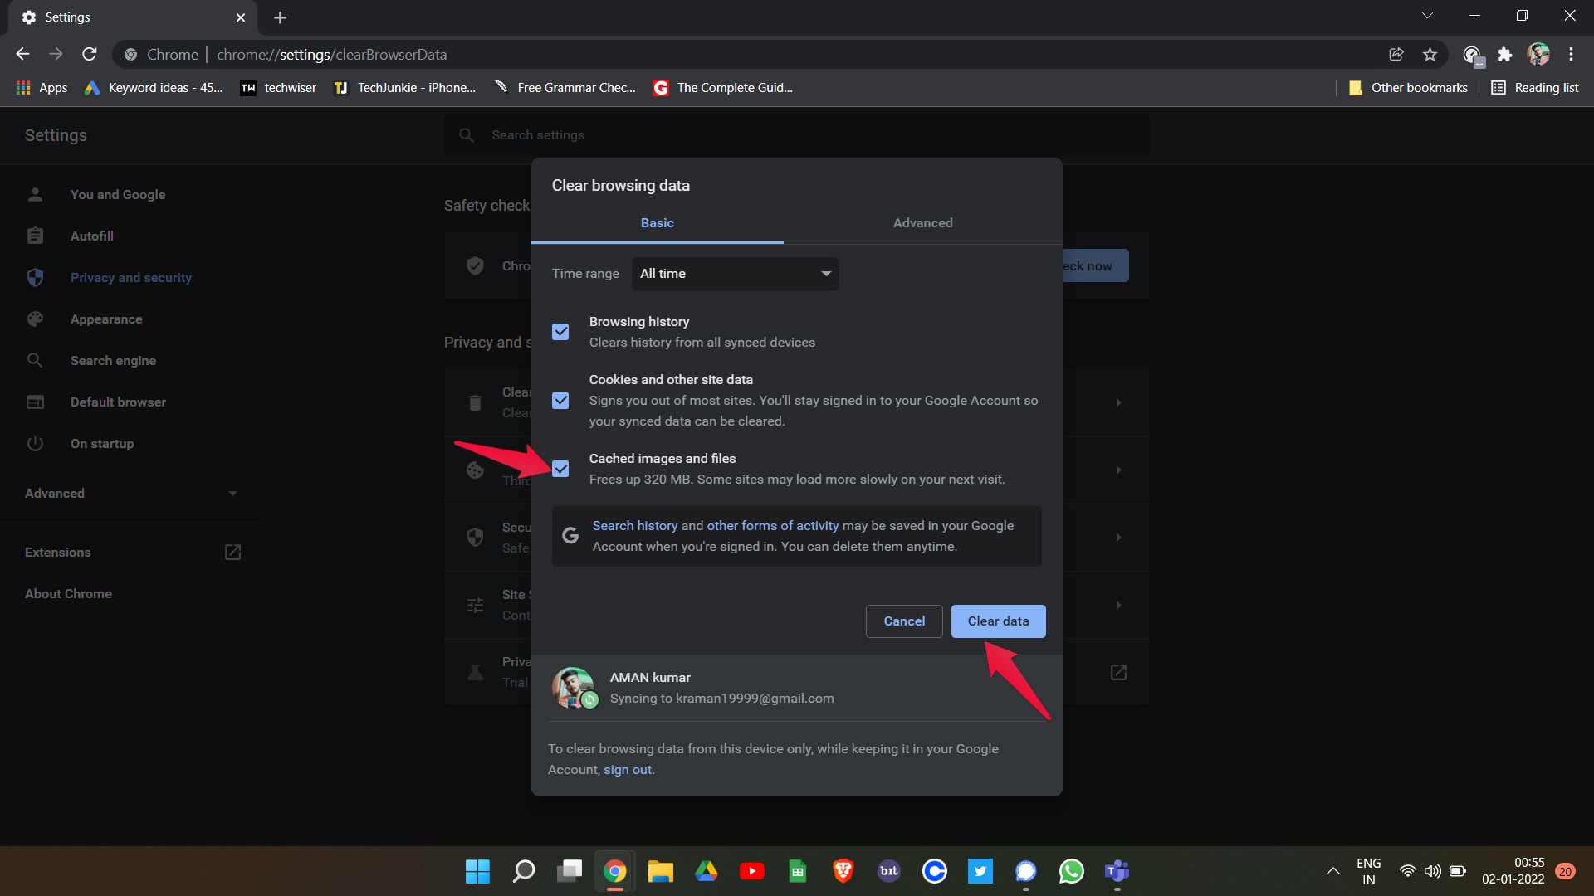Enable Cached images and files checkbox
Viewport: 1594px width, 896px height.
(x=560, y=468)
